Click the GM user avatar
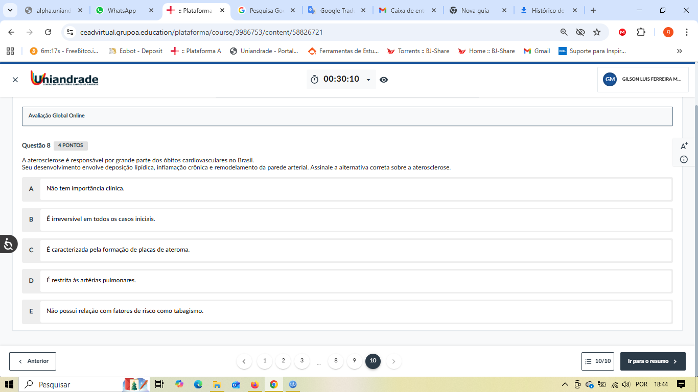 [610, 79]
